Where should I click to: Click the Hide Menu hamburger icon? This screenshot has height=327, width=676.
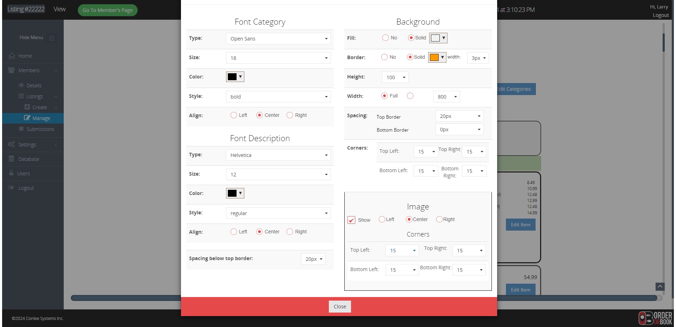coord(52,38)
